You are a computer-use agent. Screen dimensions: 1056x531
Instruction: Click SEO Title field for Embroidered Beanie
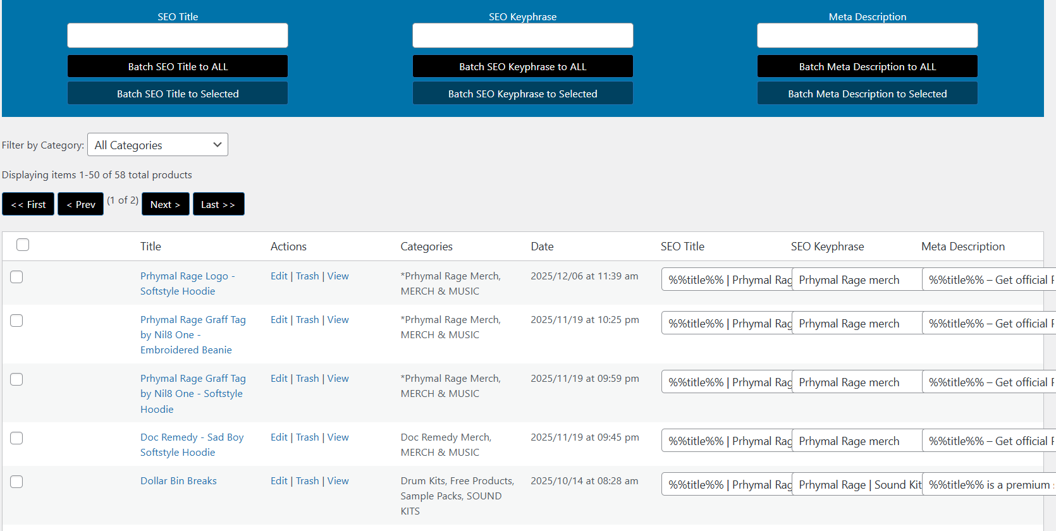[x=727, y=323]
